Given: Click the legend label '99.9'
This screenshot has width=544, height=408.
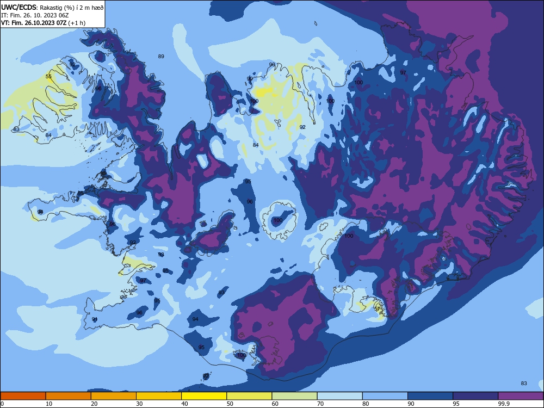Looking at the screenshot, I should 504,404.
